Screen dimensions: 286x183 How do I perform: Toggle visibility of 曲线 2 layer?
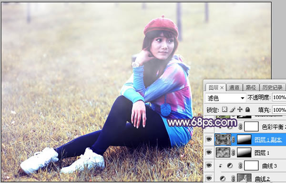click(209, 178)
